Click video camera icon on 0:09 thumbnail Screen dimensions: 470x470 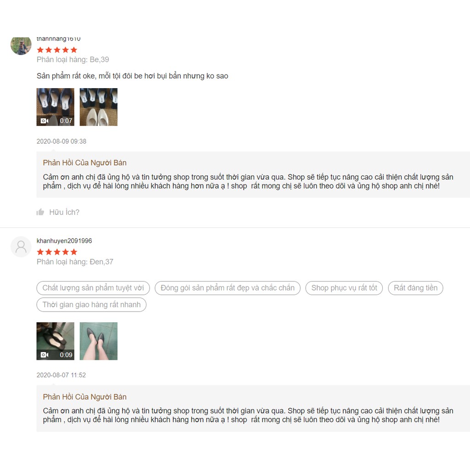tap(45, 355)
